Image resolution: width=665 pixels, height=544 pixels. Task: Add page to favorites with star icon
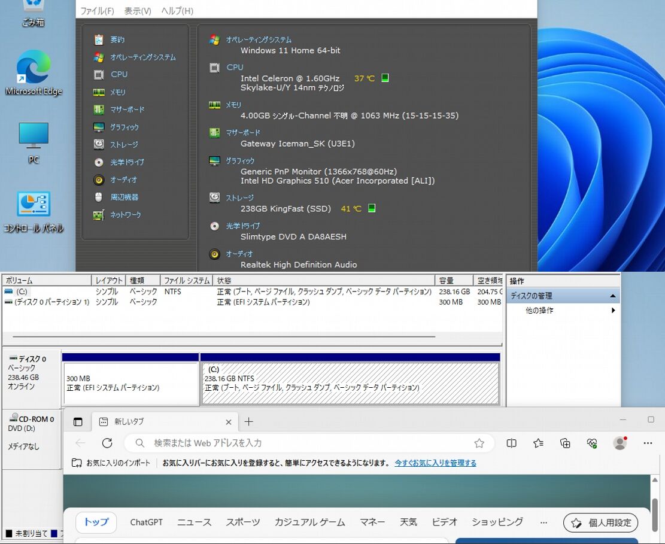coord(479,443)
